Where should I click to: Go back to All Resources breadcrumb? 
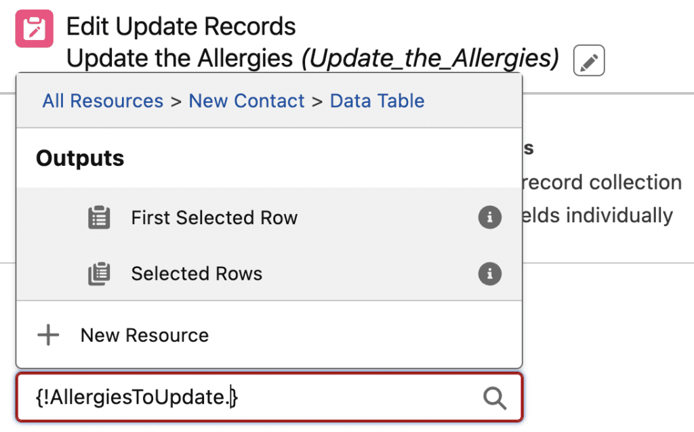102,101
